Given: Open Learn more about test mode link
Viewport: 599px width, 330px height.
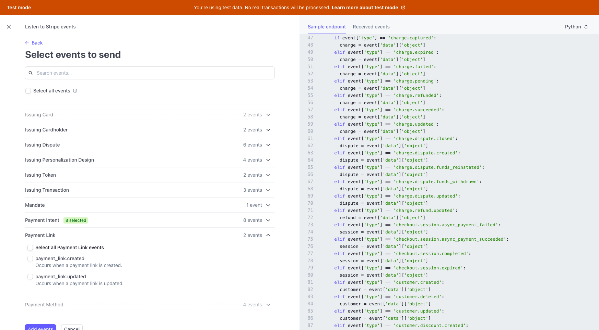Looking at the screenshot, I should point(365,8).
